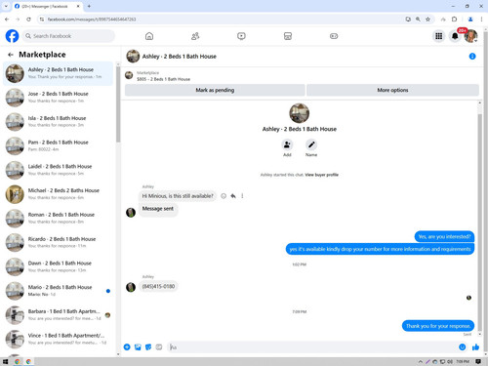488x366 pixels.
Task: Go to the Home feed icon
Action: [x=149, y=36]
